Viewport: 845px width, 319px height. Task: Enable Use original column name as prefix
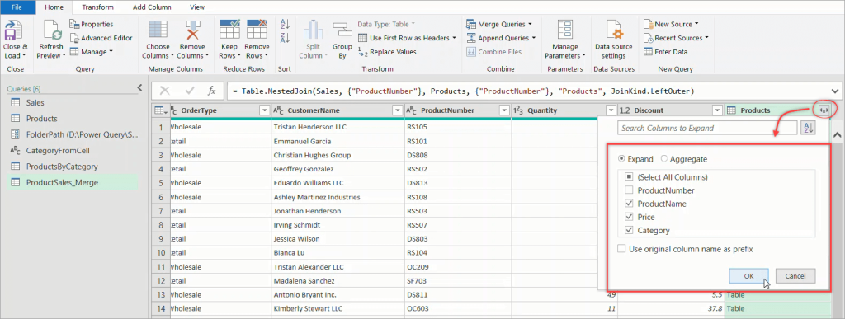[622, 249]
